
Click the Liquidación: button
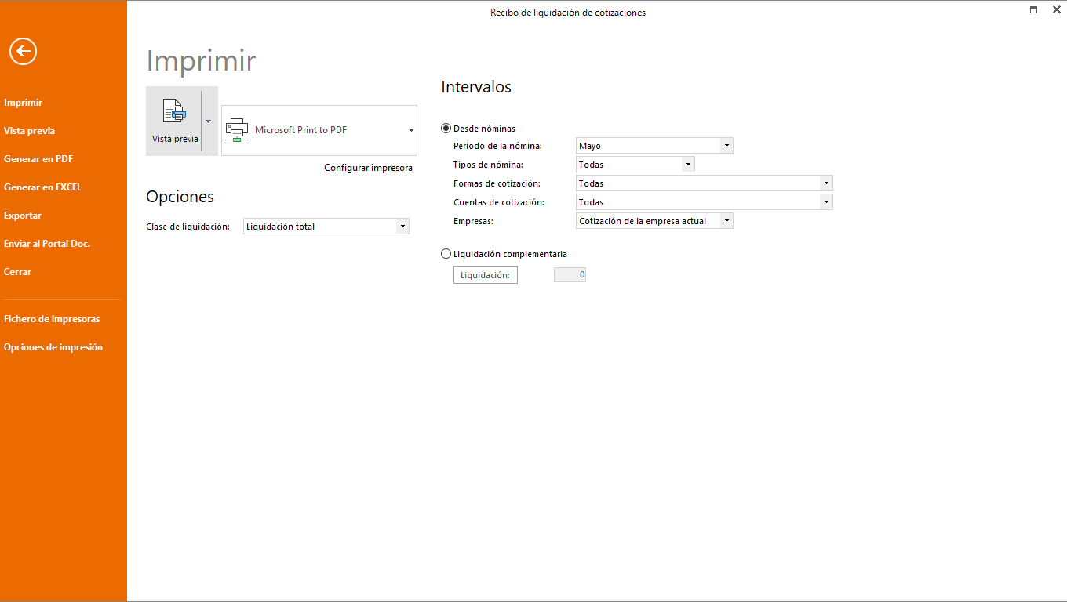click(x=486, y=275)
